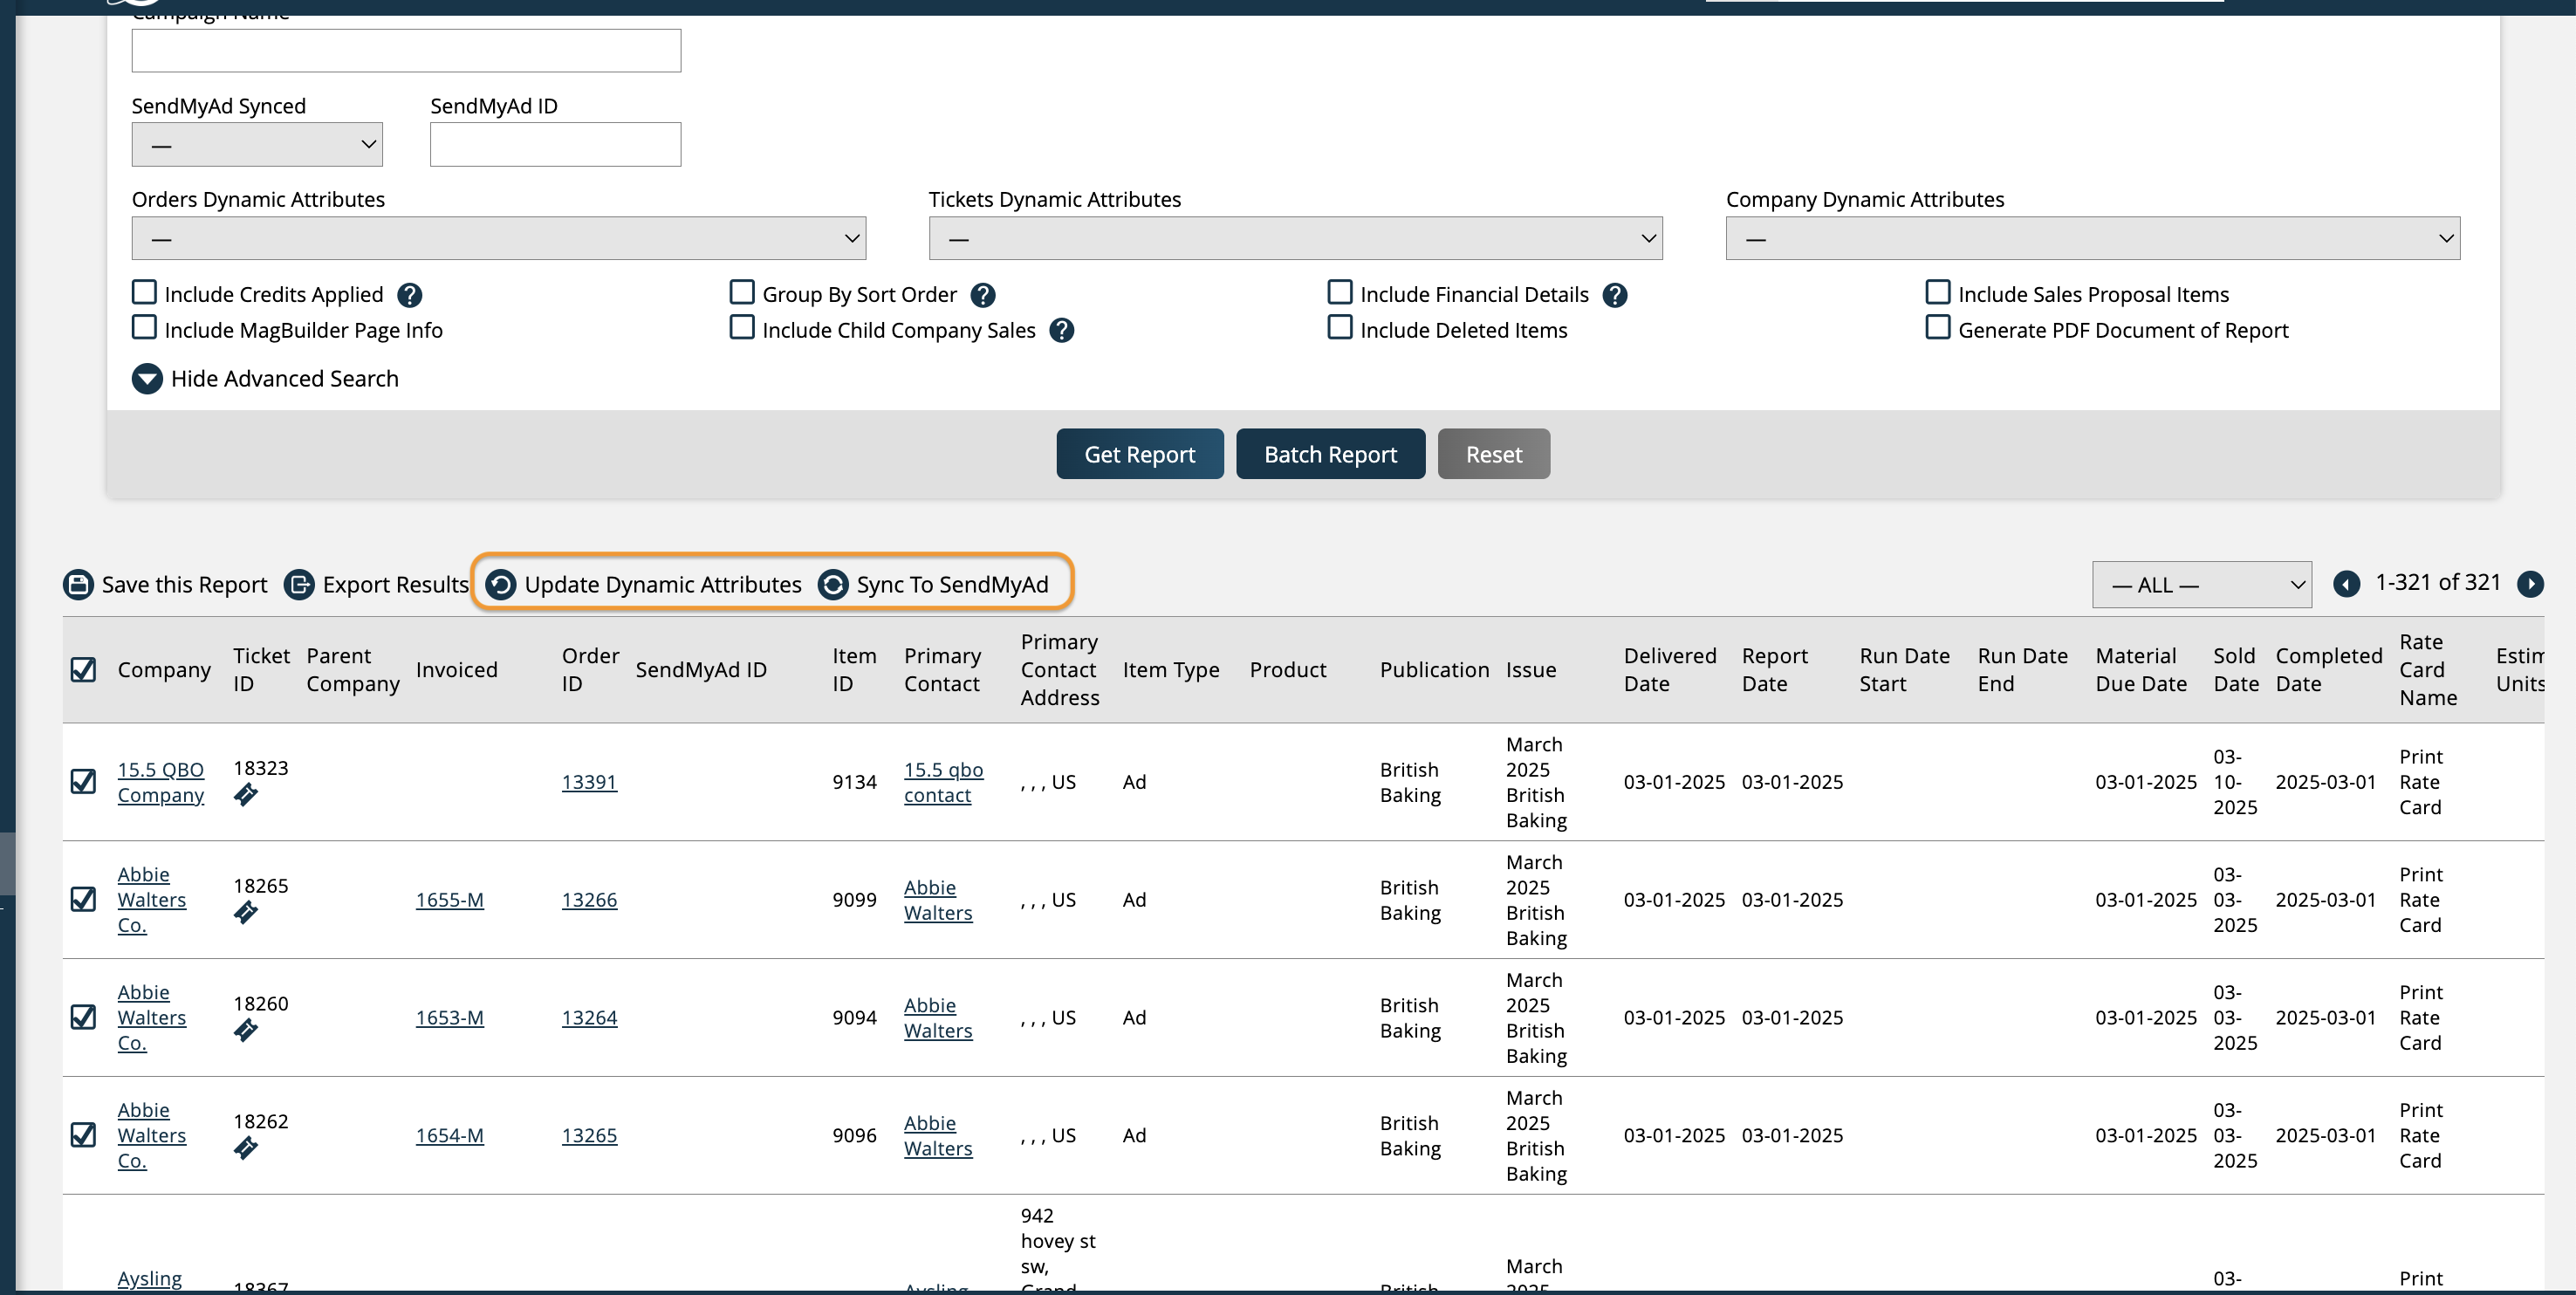
Task: Uncheck row with ticket 18260
Action: 84,1018
